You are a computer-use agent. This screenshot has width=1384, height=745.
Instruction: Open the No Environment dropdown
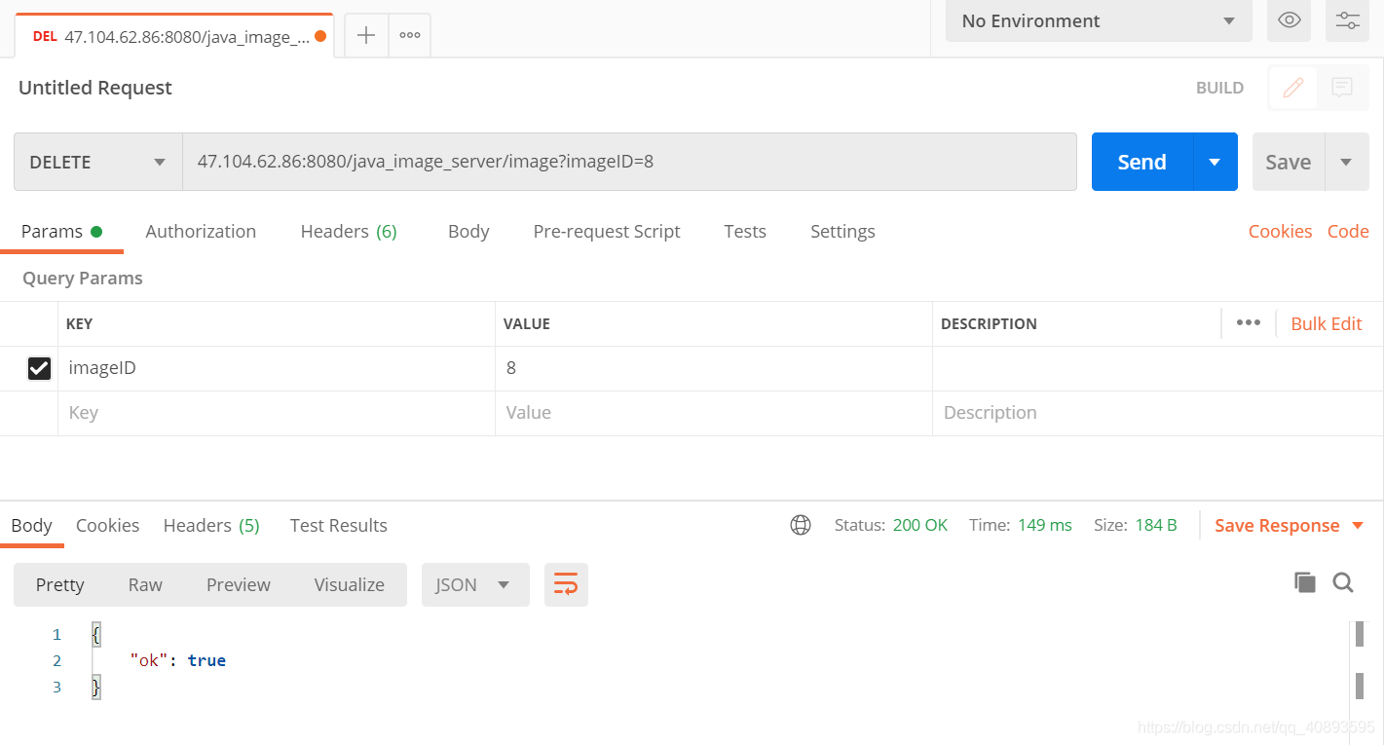coord(1099,20)
